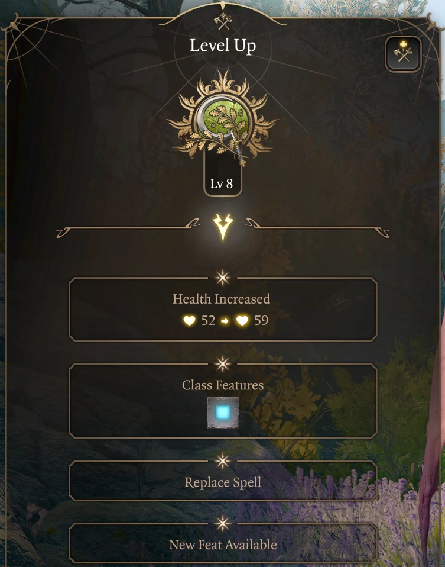Click the heart icon beside 59
This screenshot has height=567, width=445.
242,320
